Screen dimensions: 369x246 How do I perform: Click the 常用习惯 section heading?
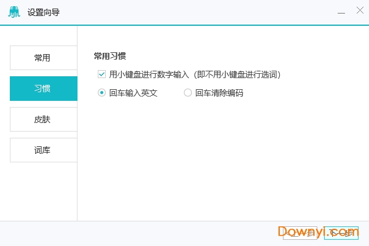tap(110, 56)
